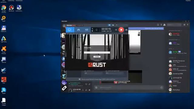
Task: Attach a file with upload button
Action: coord(96,88)
